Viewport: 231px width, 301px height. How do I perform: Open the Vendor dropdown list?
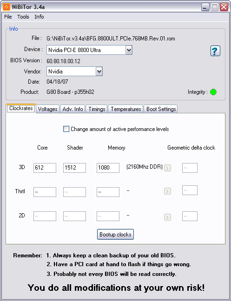[99, 72]
